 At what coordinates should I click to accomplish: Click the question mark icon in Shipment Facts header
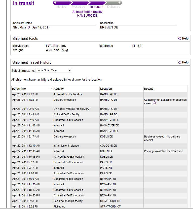coord(180,39)
